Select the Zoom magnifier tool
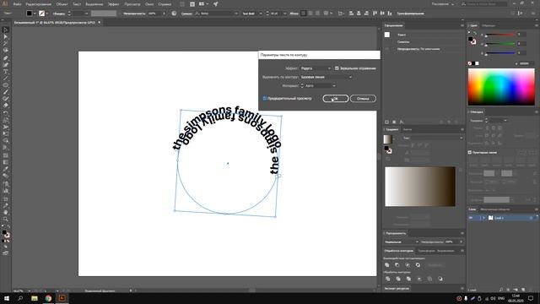 coord(6,219)
